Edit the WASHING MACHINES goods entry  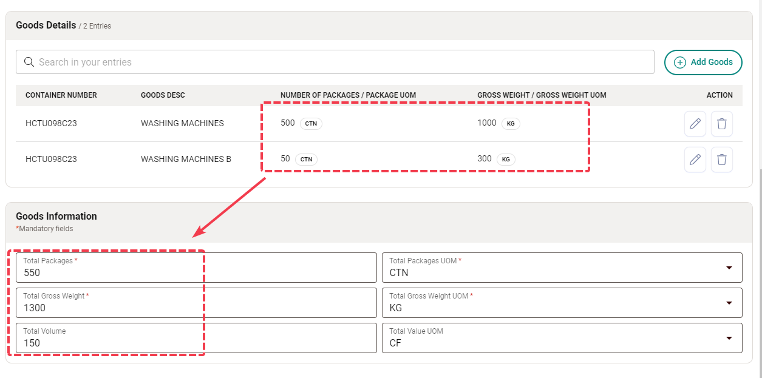(x=695, y=124)
